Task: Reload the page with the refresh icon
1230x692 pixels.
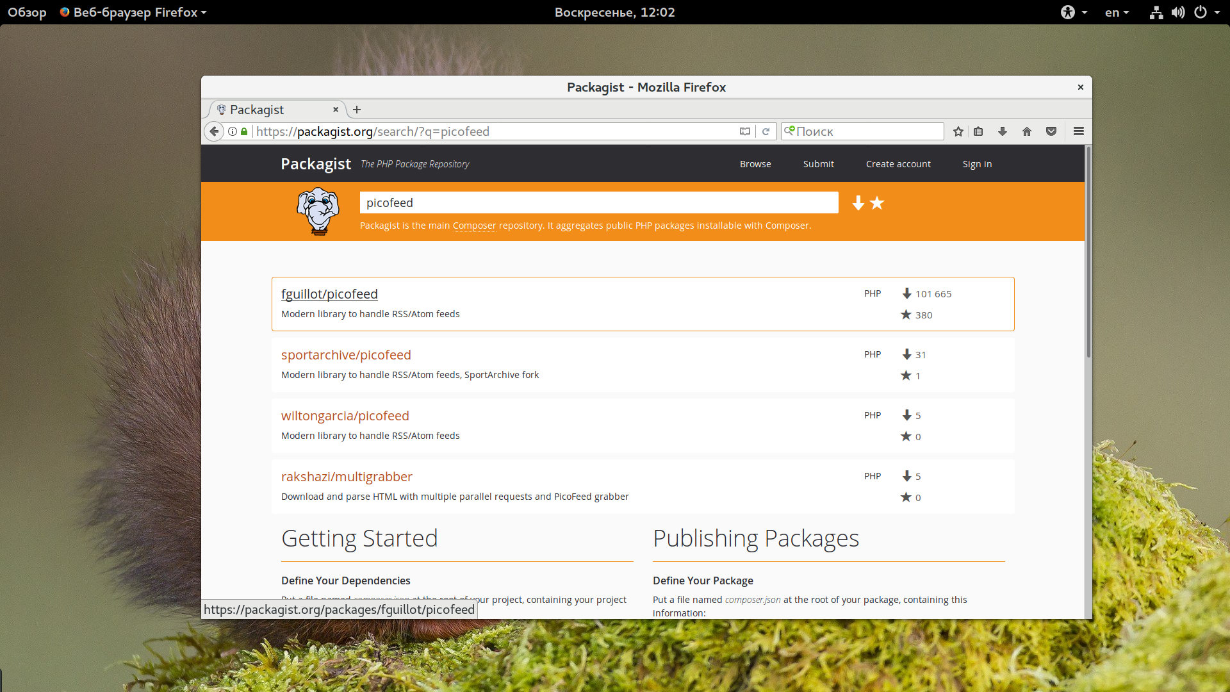Action: 766,131
